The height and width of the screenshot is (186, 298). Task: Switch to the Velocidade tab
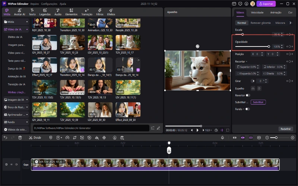point(257,13)
